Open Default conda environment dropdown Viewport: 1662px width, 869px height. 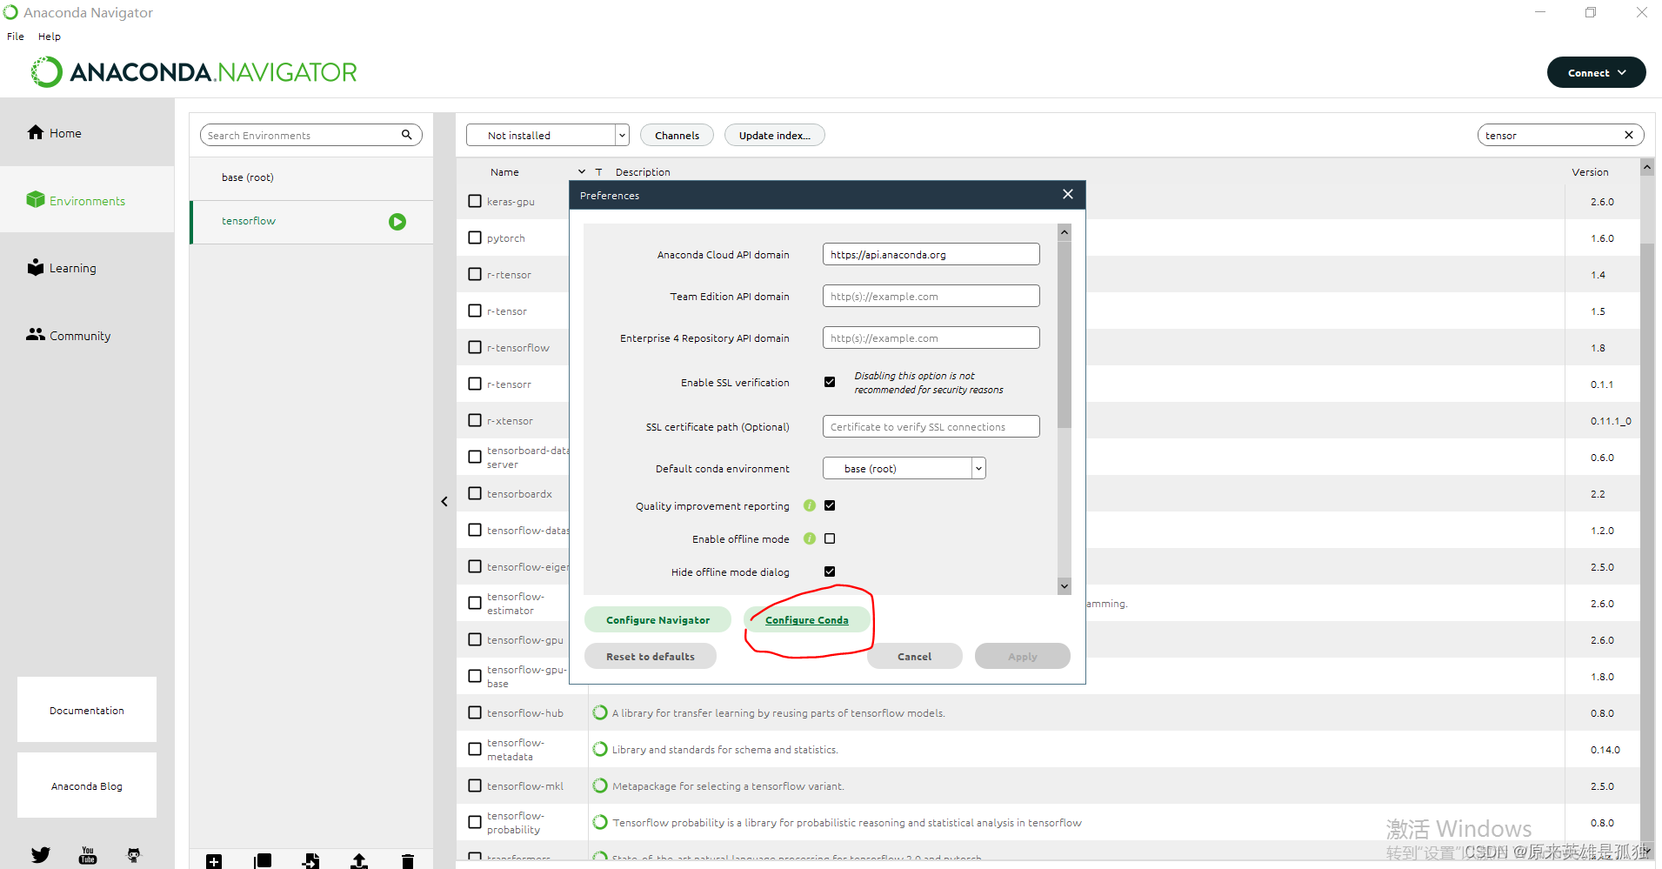click(x=904, y=468)
